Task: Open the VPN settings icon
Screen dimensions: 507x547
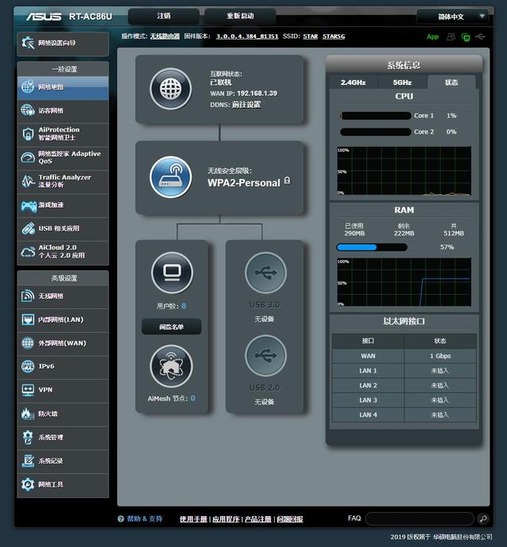Action: [x=28, y=390]
